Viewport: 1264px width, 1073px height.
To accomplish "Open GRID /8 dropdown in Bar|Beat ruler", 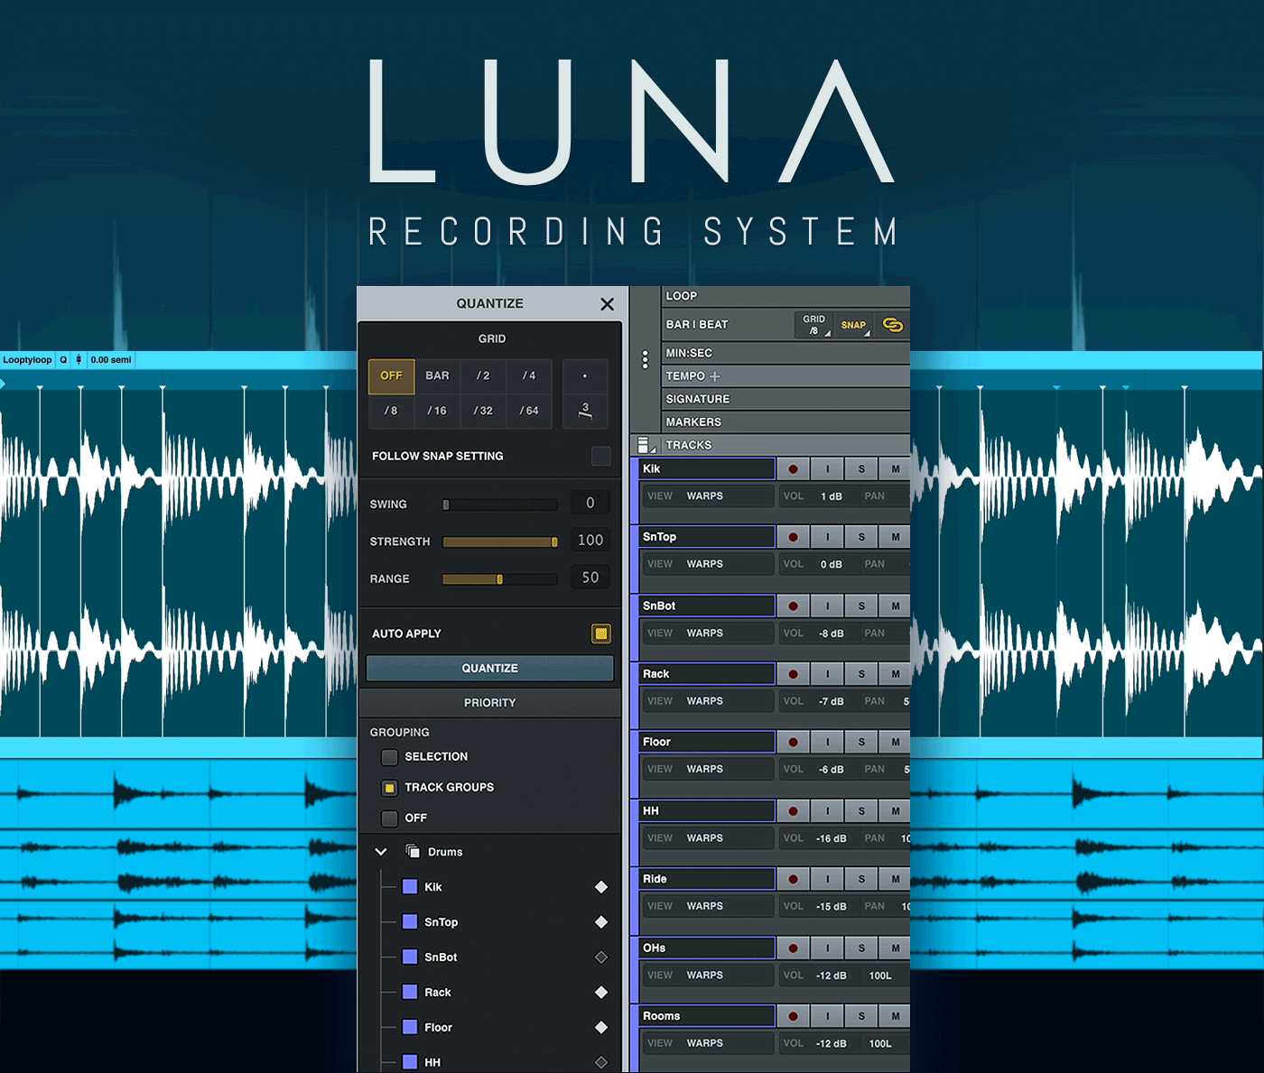I will [814, 325].
